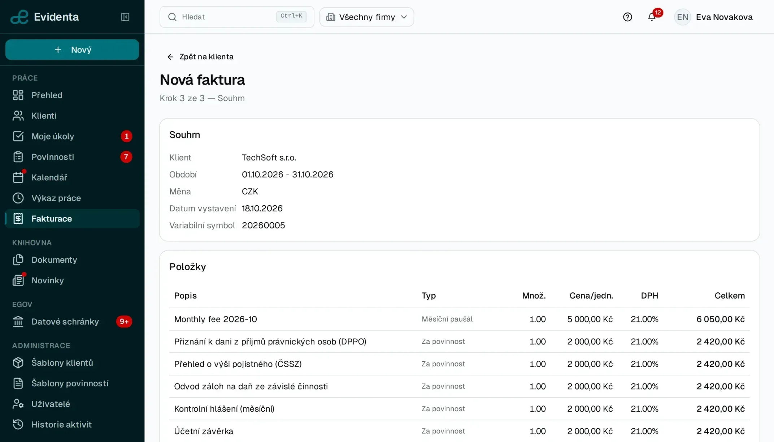This screenshot has height=442, width=774.
Task: Go back via Zpět na klienta
Action: click(x=200, y=57)
